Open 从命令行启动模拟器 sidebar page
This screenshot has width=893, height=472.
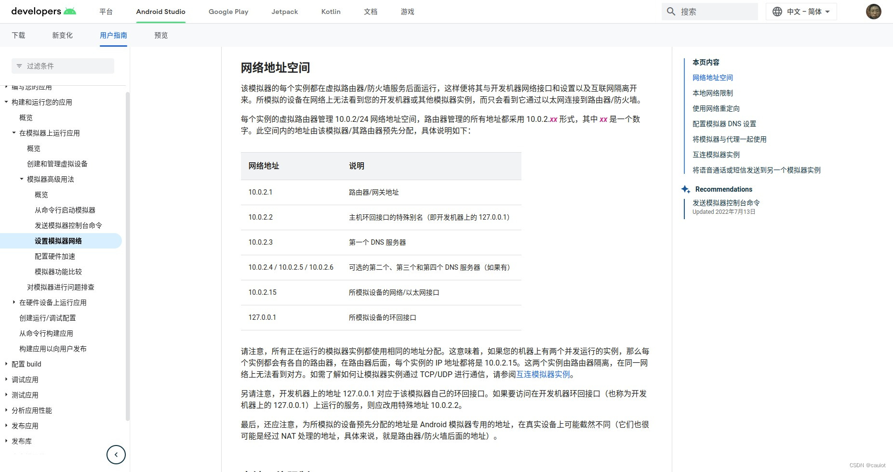coord(65,210)
